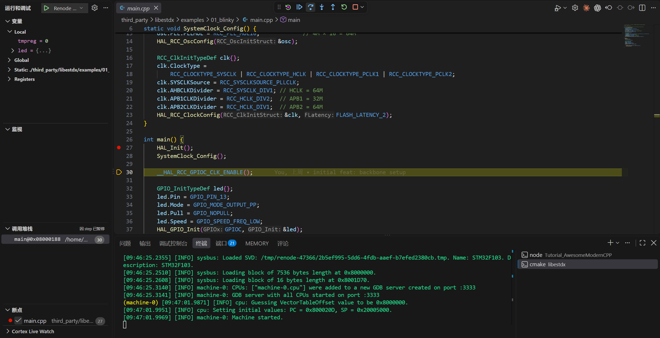
Task: Open the ChatGPT extension icon
Action: [597, 8]
